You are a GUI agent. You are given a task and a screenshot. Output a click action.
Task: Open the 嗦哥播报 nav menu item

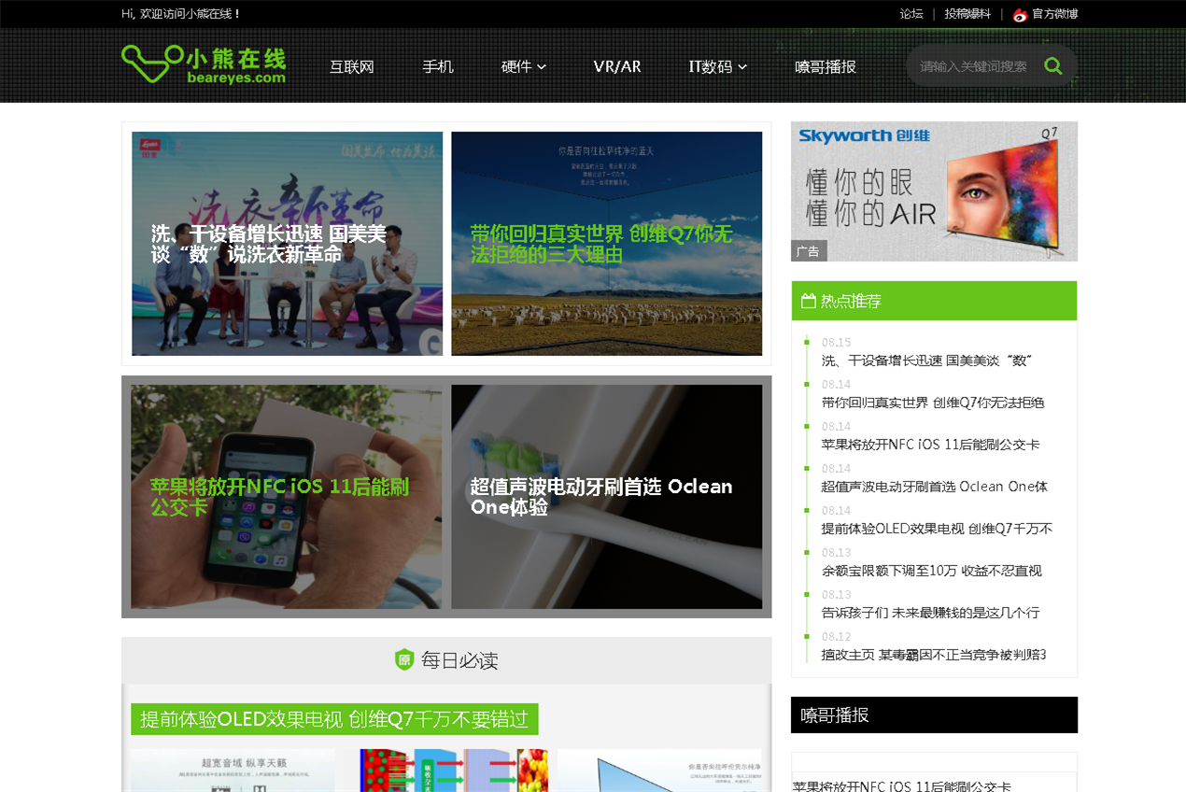[x=826, y=66]
